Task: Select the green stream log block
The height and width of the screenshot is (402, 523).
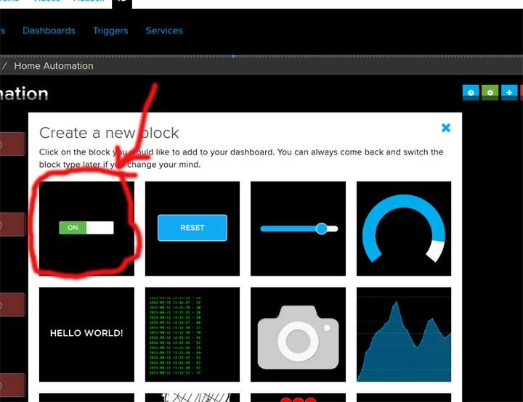Action: click(192, 335)
